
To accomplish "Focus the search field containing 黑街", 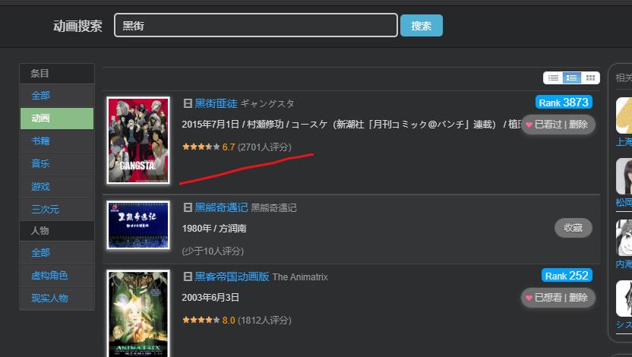I will pyautogui.click(x=256, y=25).
